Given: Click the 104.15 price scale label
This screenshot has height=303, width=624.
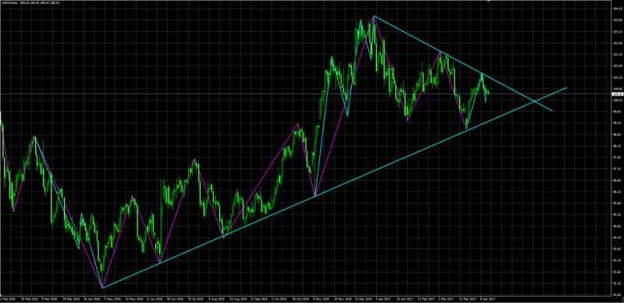Looking at the screenshot, I should pyautogui.click(x=618, y=9).
